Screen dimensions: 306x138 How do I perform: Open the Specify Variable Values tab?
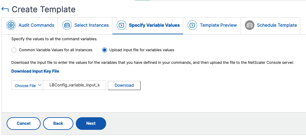tap(148, 25)
